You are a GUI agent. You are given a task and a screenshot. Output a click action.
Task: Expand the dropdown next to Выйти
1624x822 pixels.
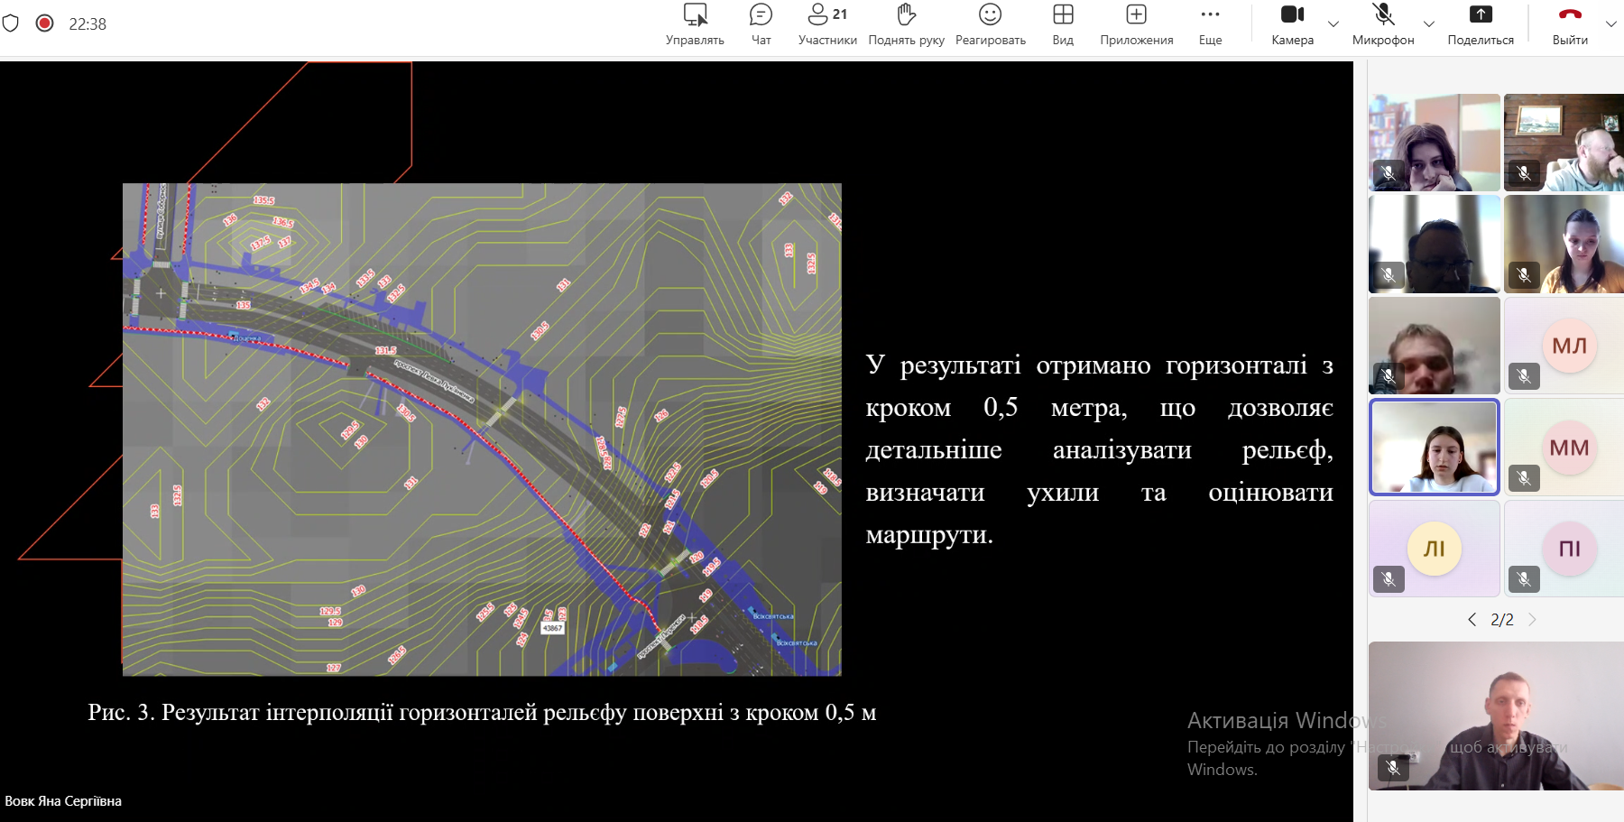pyautogui.click(x=1610, y=24)
